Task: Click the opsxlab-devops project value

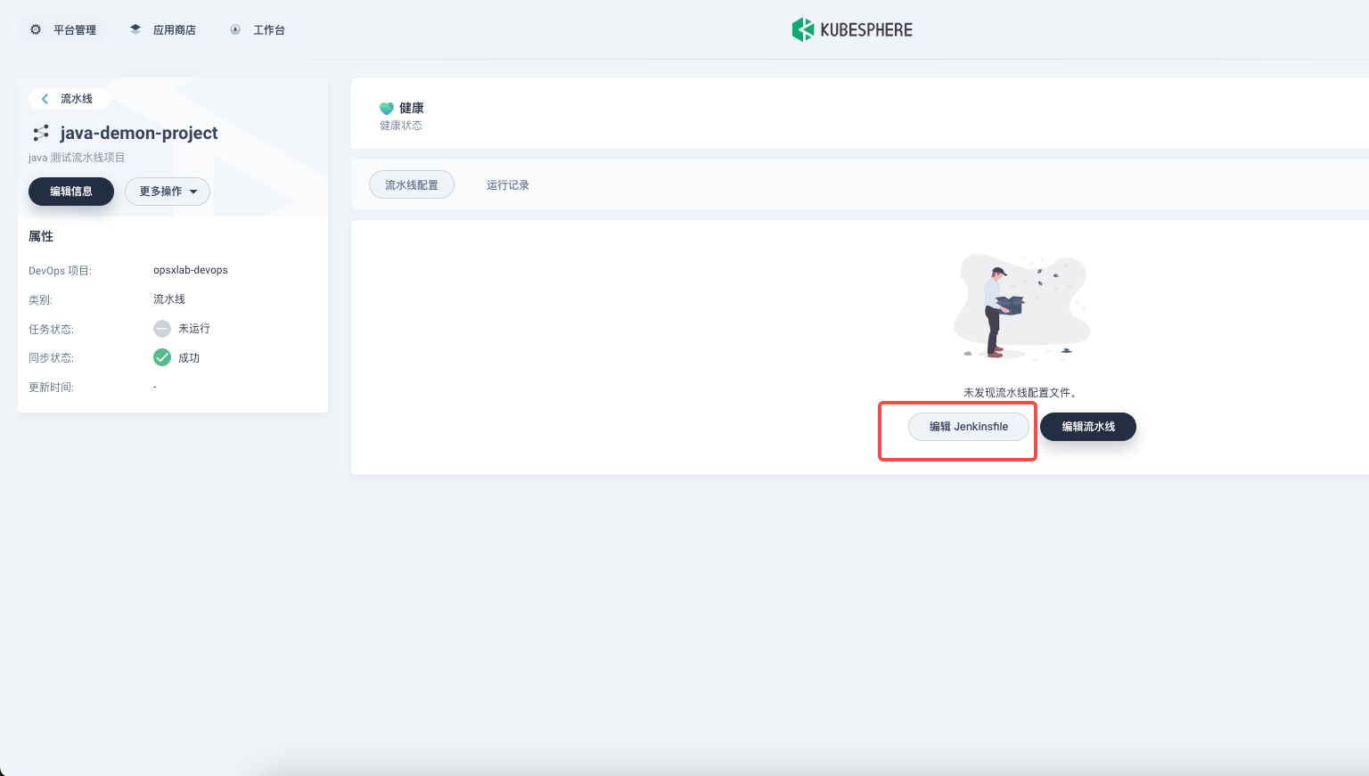Action: click(x=191, y=270)
